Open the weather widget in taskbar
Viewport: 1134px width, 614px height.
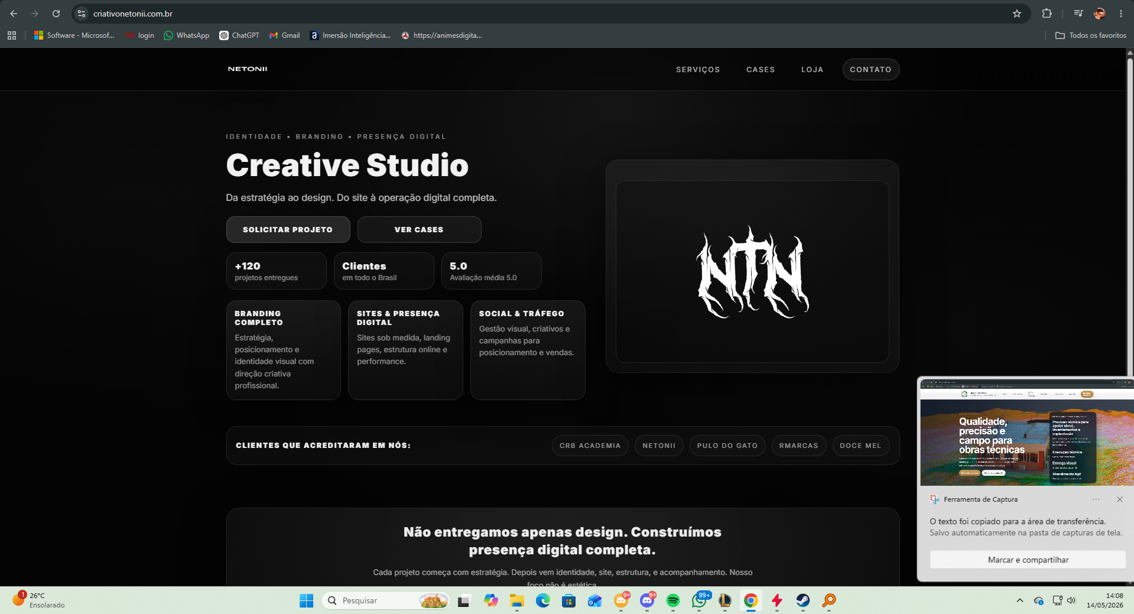point(39,600)
